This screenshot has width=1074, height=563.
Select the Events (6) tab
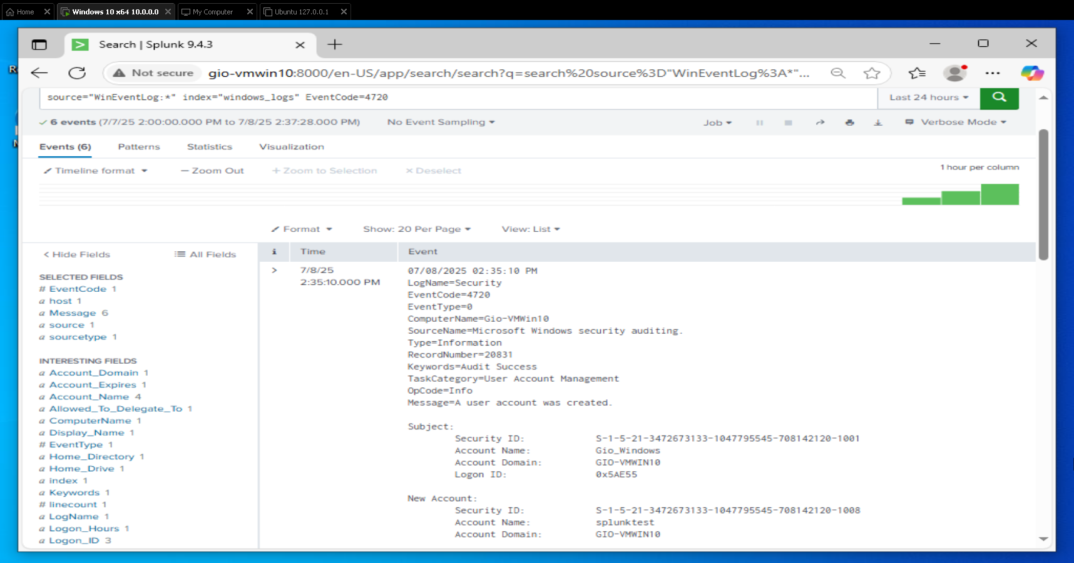[65, 147]
